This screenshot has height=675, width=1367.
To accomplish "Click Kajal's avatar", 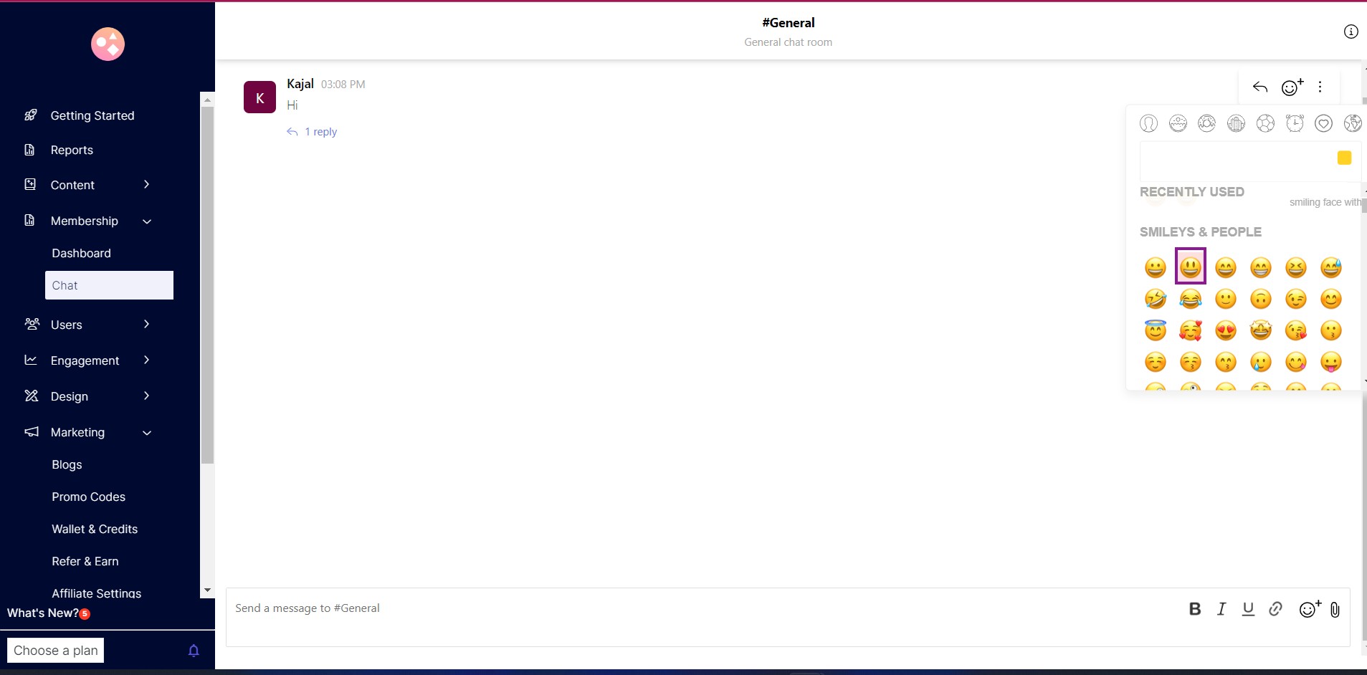I will coord(259,97).
